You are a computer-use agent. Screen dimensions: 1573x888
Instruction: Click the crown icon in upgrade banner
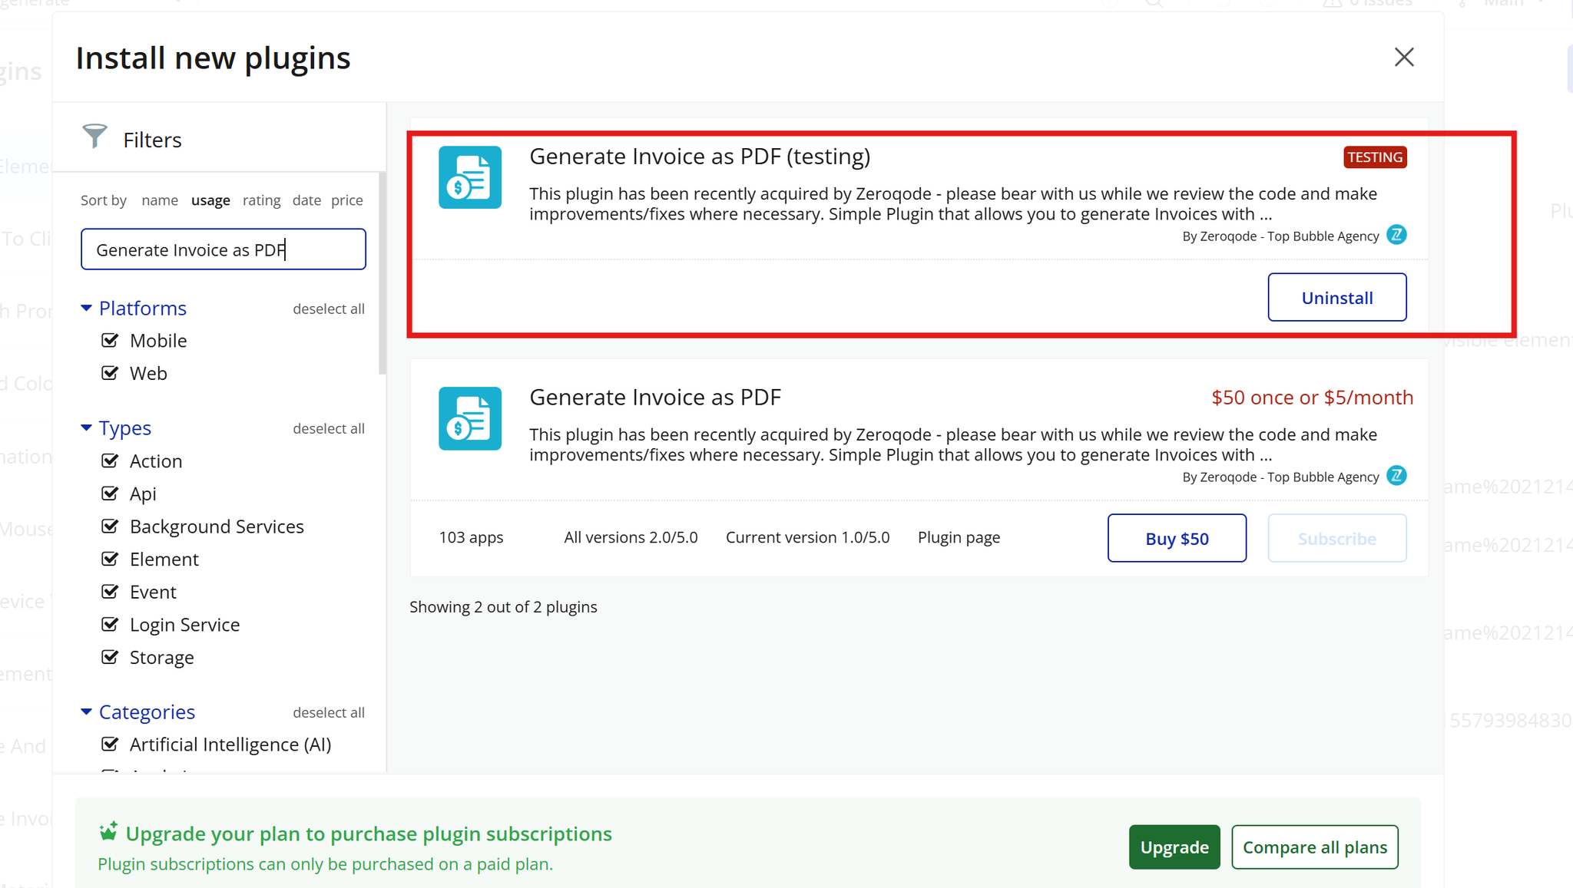click(x=108, y=832)
